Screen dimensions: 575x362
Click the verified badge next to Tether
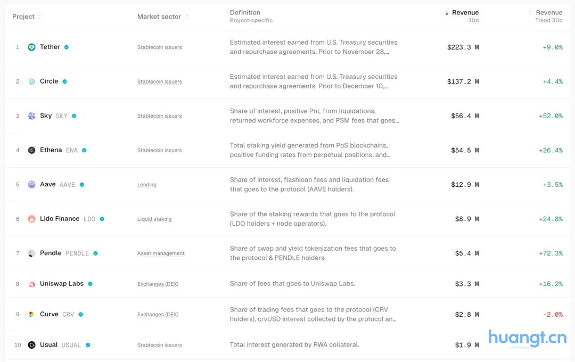(67, 47)
